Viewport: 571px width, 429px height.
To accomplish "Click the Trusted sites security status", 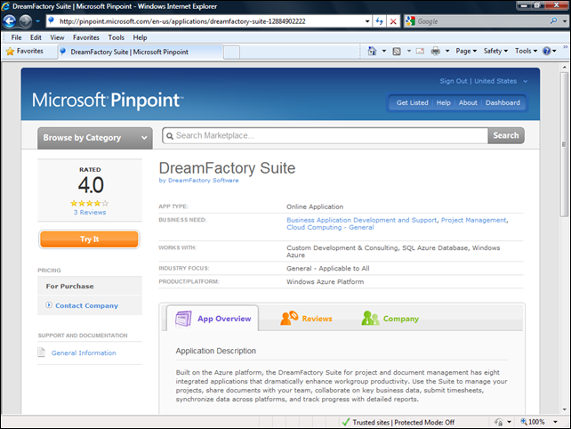I will tap(398, 422).
